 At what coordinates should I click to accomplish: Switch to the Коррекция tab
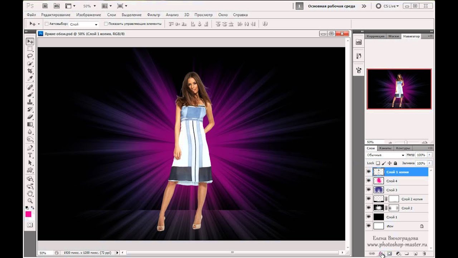[376, 36]
